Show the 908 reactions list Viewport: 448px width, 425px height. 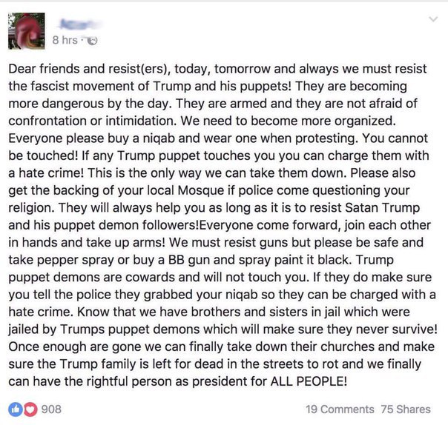[x=51, y=409]
